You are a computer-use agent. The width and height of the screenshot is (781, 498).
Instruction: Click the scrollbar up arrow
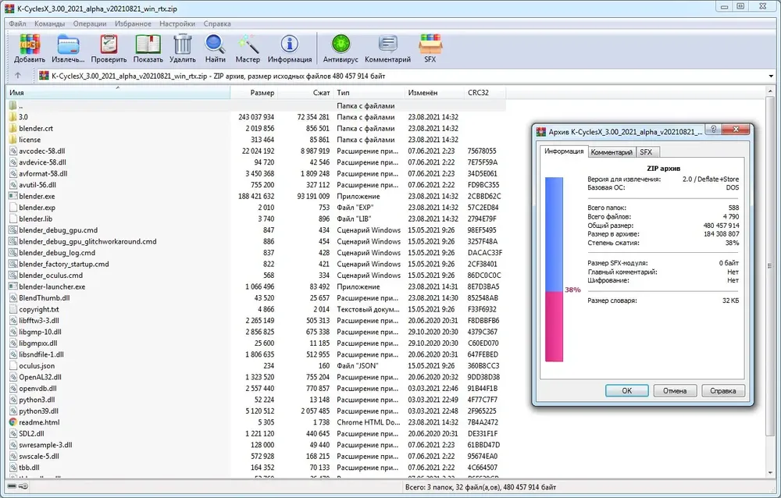(771, 91)
